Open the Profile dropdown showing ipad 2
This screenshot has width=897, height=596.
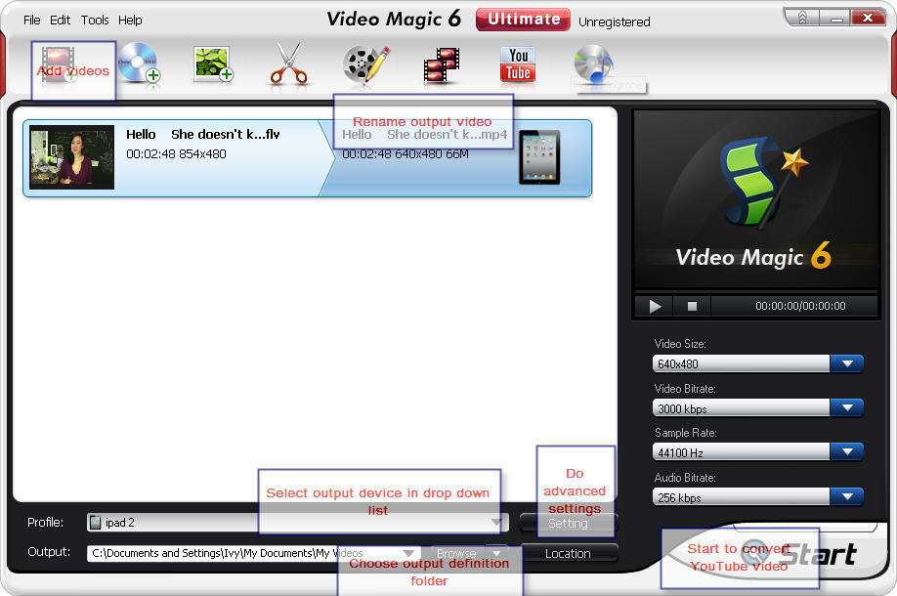297,522
